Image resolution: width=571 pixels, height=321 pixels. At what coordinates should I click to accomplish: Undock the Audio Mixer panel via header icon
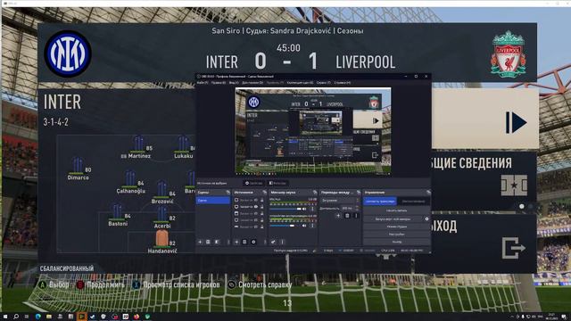pos(315,193)
